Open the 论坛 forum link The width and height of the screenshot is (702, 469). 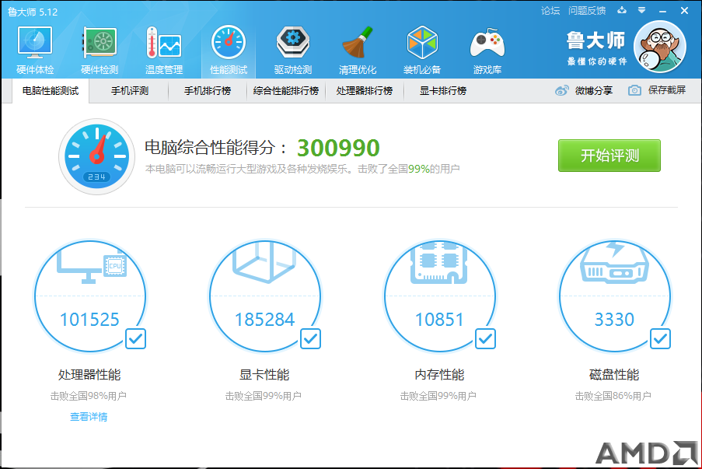click(x=550, y=11)
